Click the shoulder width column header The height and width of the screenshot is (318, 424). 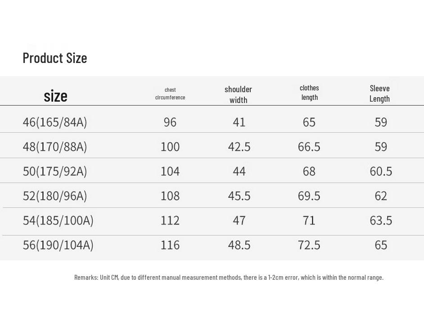point(238,94)
